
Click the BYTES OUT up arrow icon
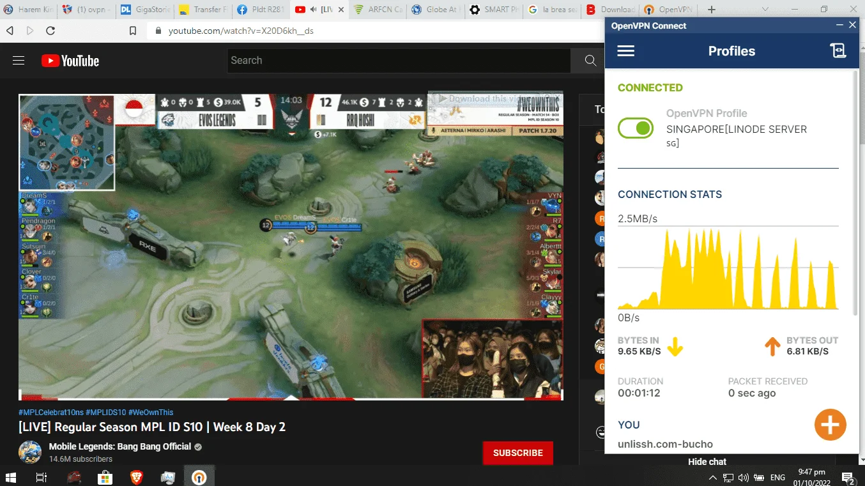tap(772, 347)
